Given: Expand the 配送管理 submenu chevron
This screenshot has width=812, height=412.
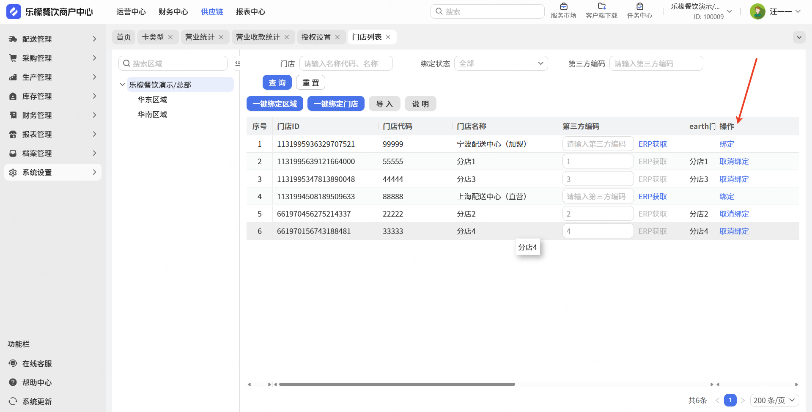Looking at the screenshot, I should (x=94, y=39).
